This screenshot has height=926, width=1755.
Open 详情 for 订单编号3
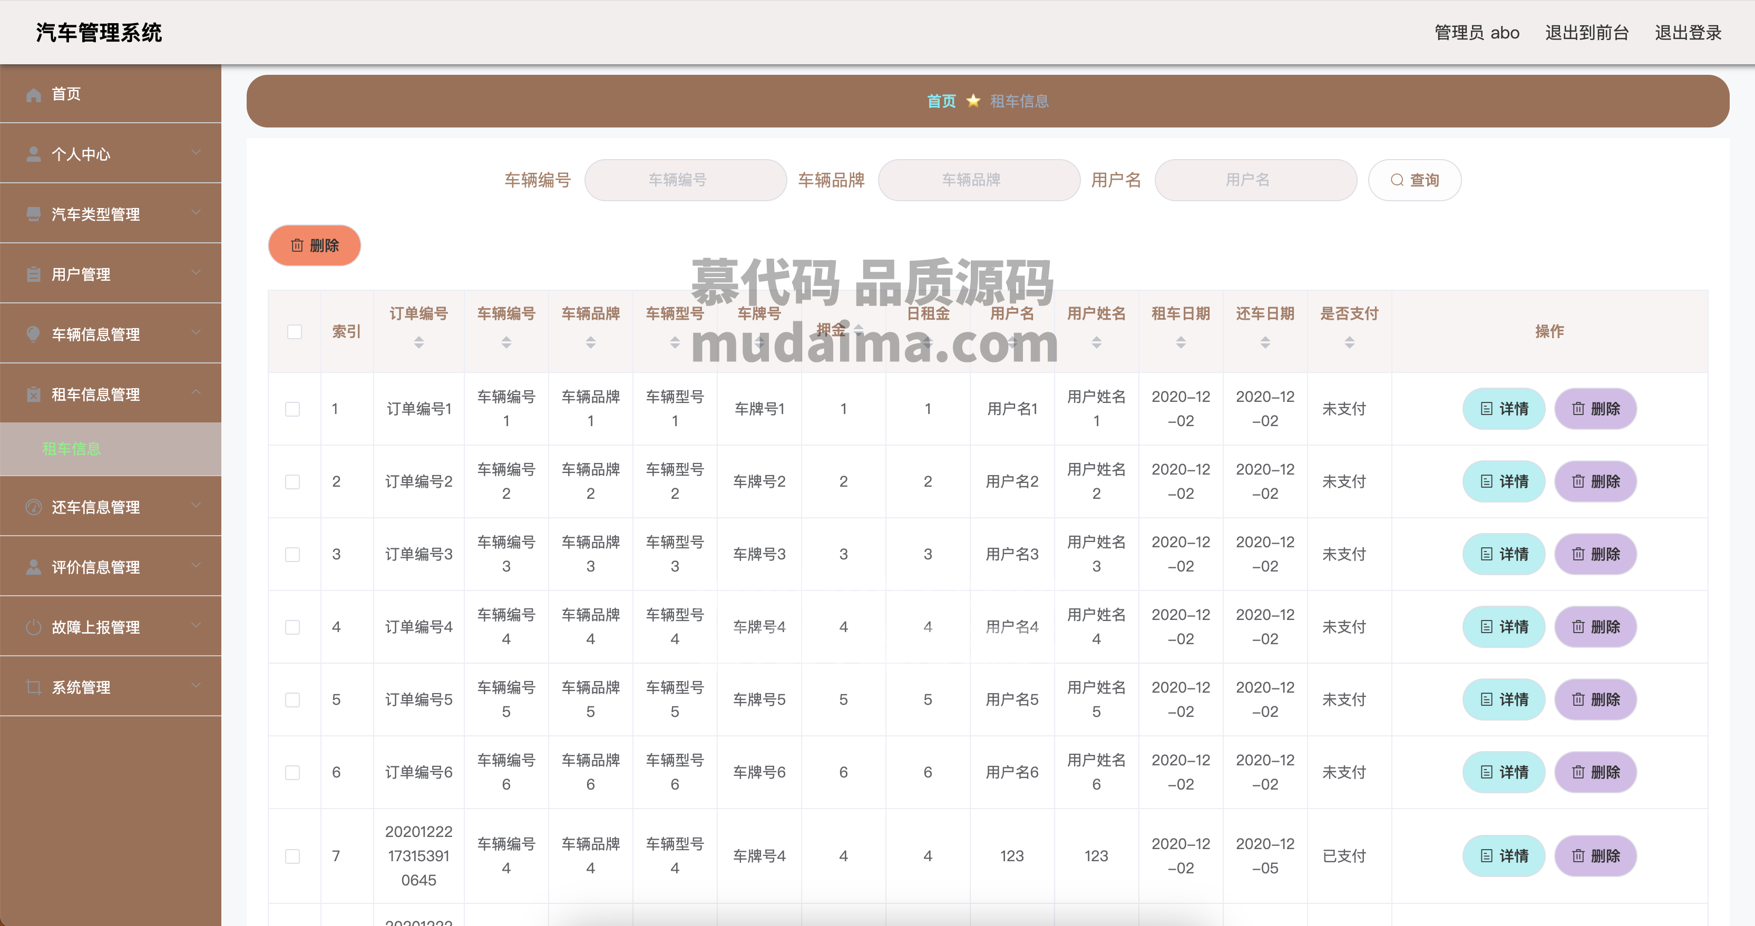(1504, 554)
